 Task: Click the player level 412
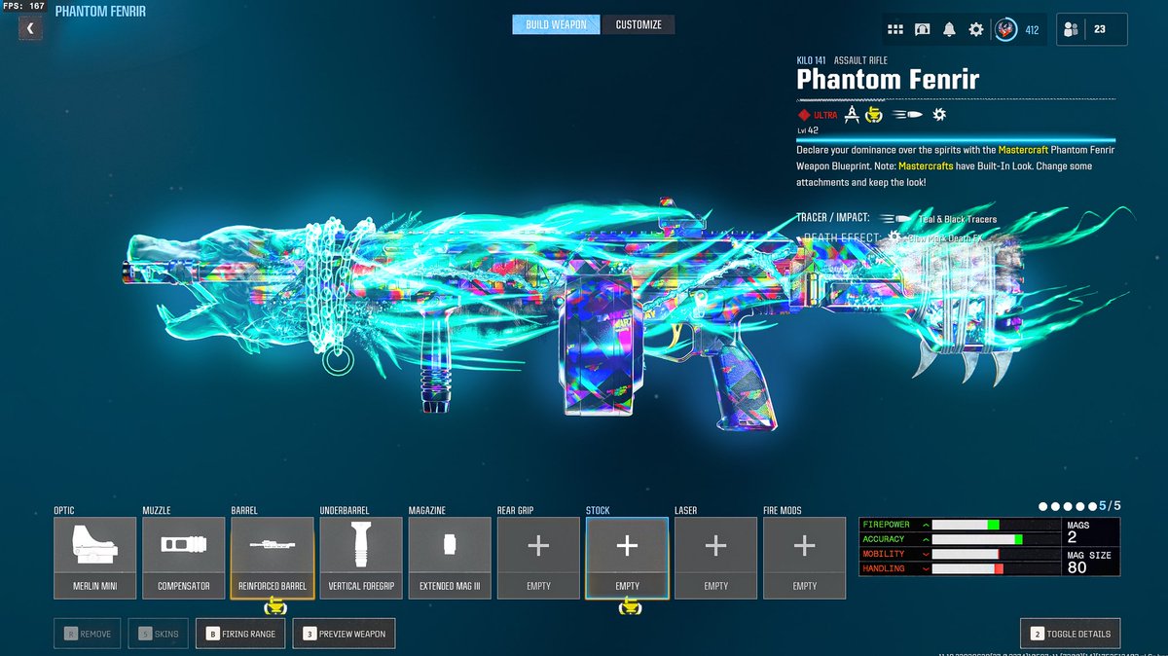point(1032,30)
